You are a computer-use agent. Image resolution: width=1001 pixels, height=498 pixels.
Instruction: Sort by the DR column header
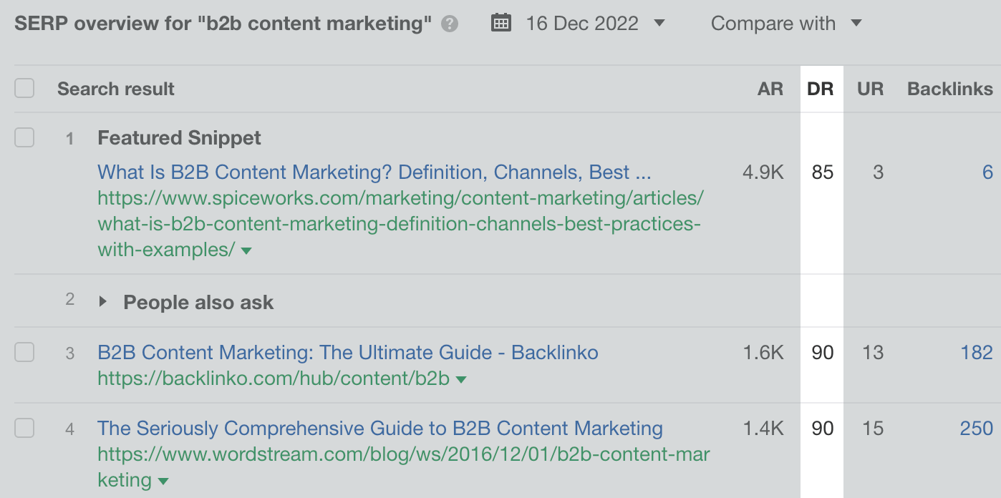pos(821,89)
